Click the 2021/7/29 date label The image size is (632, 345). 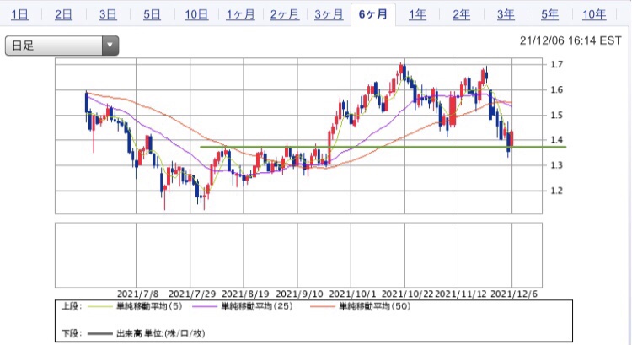click(x=192, y=294)
